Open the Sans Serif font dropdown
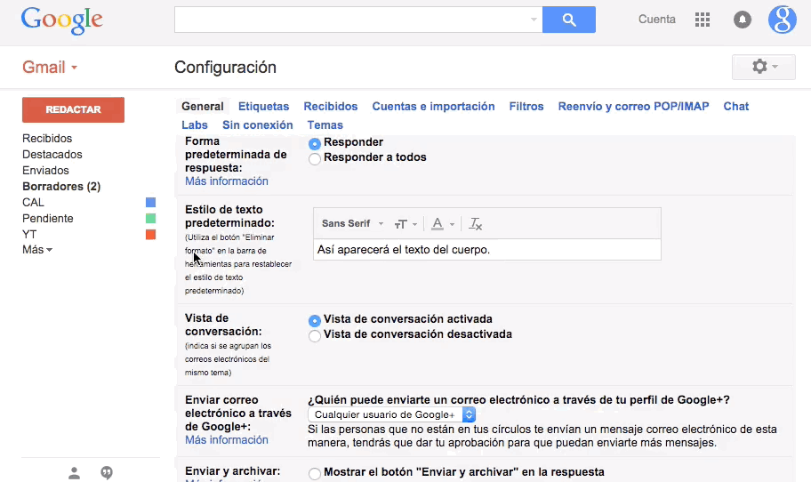 353,223
